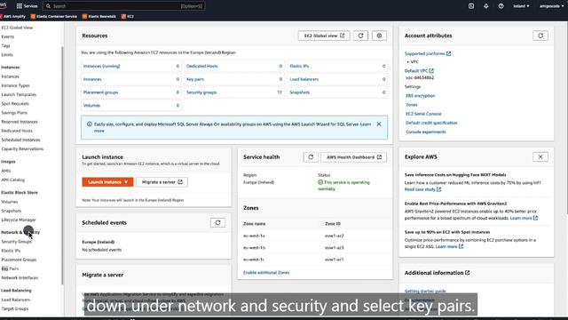Image resolution: width=568 pixels, height=320 pixels.
Task: Open Instances under Instances section in sidebar
Action: tap(10, 76)
